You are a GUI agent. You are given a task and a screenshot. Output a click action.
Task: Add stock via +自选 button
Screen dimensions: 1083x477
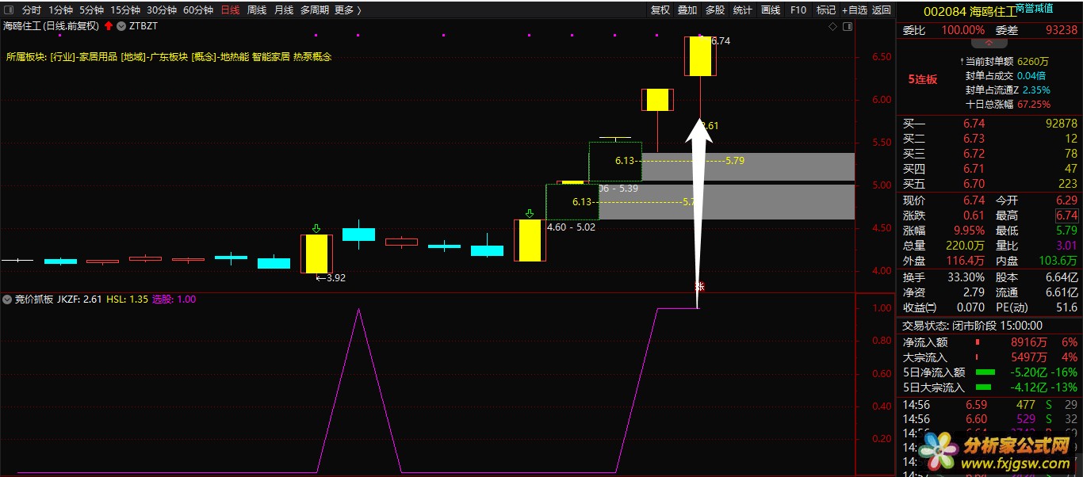(855, 10)
